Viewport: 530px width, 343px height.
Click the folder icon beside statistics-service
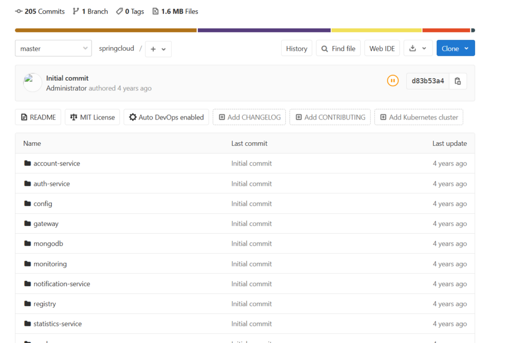(x=27, y=324)
